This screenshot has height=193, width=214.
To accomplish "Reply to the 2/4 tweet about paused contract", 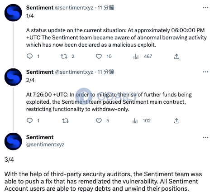I will pyautogui.click(x=29, y=121).
